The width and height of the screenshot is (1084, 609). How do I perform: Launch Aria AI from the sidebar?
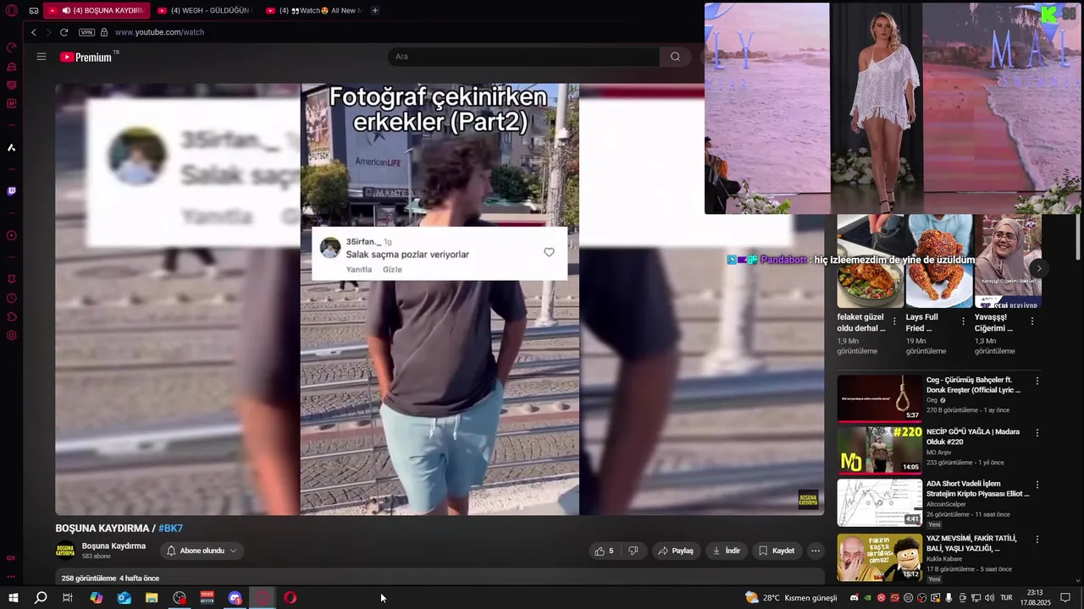tap(12, 148)
